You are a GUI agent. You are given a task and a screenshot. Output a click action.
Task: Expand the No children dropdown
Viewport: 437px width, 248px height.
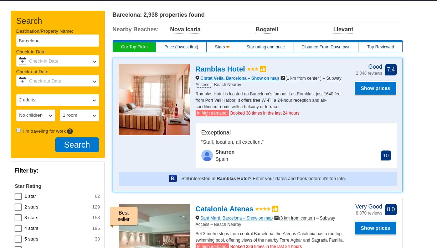(x=36, y=115)
